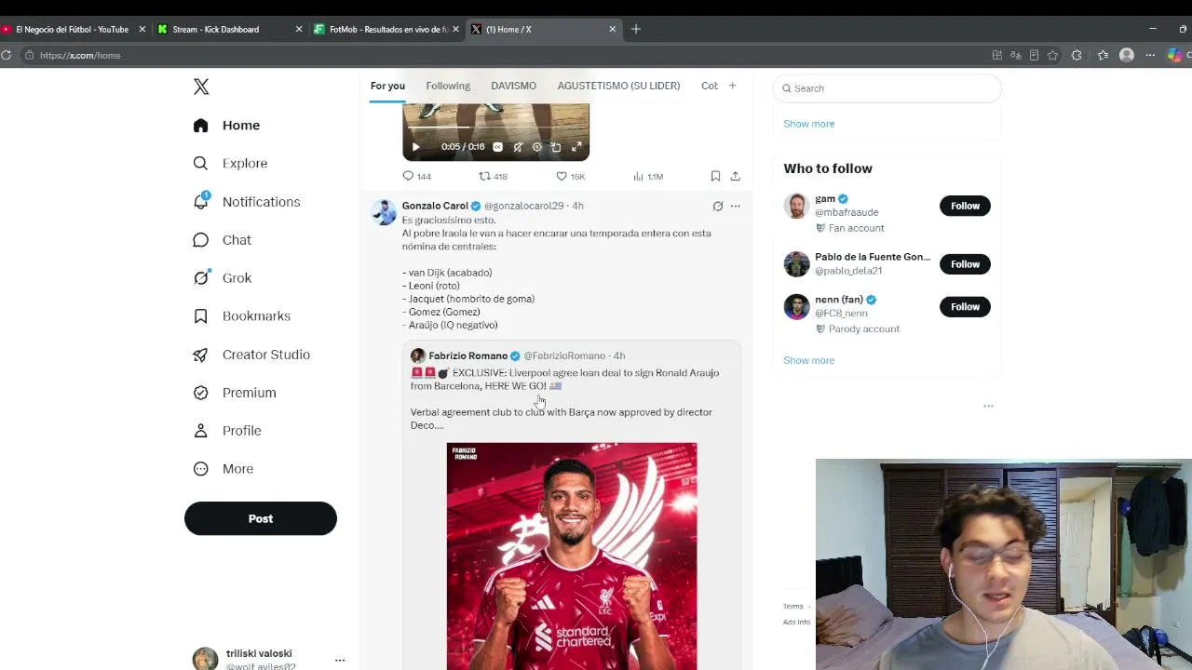The width and height of the screenshot is (1192, 670).
Task: Open the browser translate icon
Action: [x=1015, y=55]
